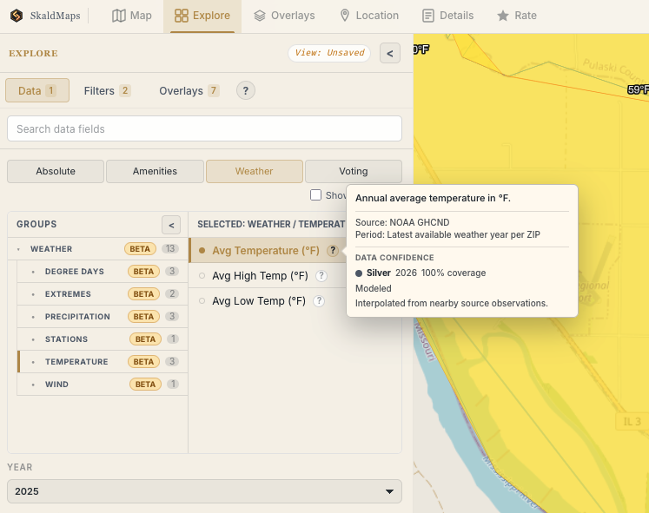Click the Silver confidence dot in the tooltip
The height and width of the screenshot is (513, 649).
click(359, 273)
